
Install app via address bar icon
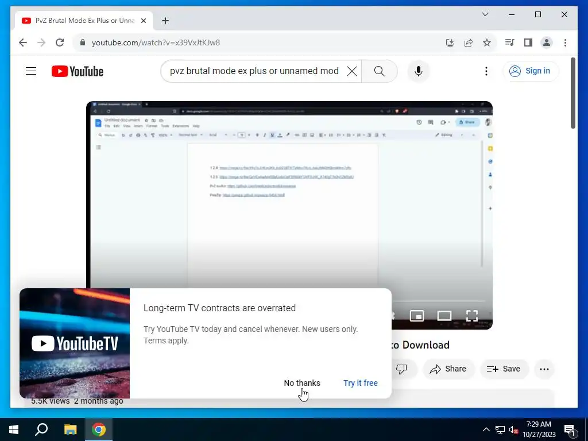coord(450,42)
